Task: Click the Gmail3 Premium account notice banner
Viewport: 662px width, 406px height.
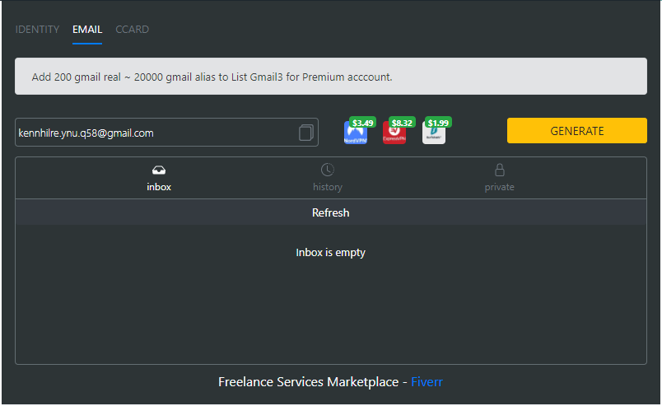Action: pos(330,77)
